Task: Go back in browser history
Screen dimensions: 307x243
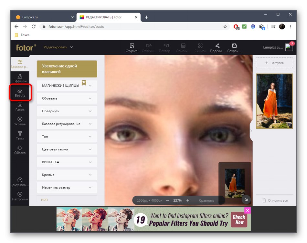Action: coord(16,26)
